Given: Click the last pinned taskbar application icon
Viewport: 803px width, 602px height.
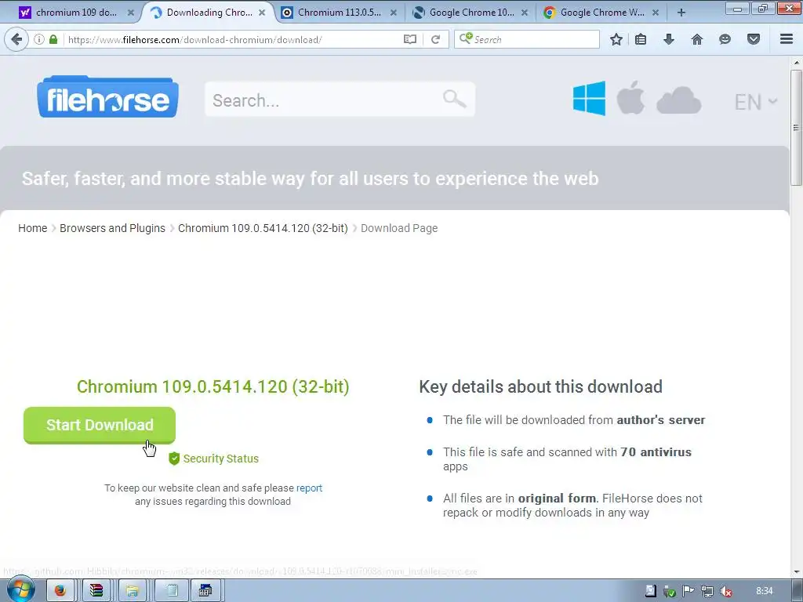Looking at the screenshot, I should coord(205,591).
